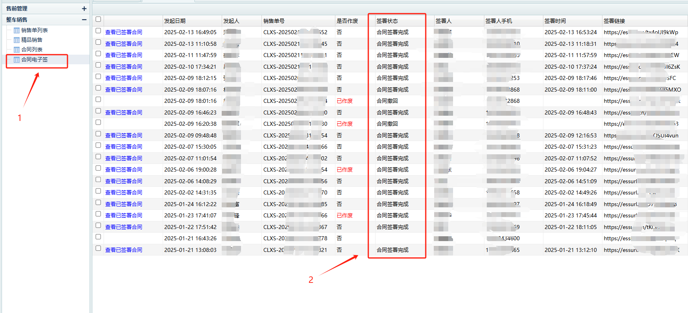Click the 是否作废 column header
Viewport: 688px width, 313px height.
tap(347, 21)
